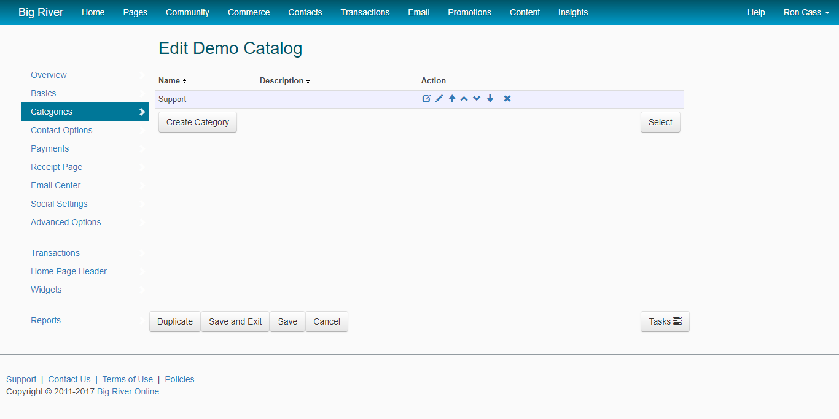Open the Insights menu
839x419 pixels.
(573, 12)
